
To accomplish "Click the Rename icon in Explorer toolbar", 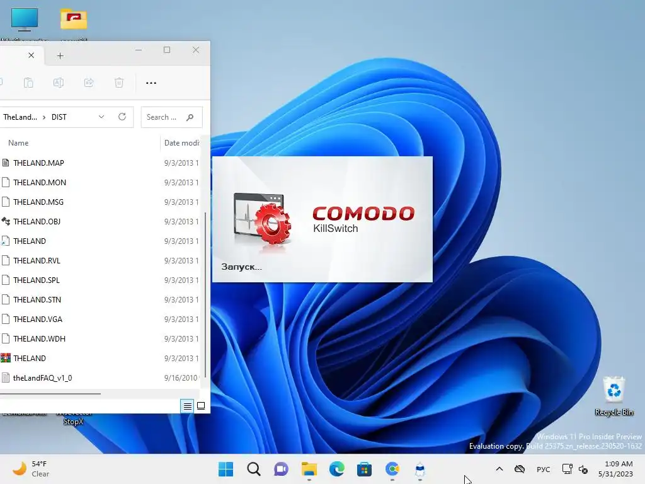I will [x=59, y=83].
